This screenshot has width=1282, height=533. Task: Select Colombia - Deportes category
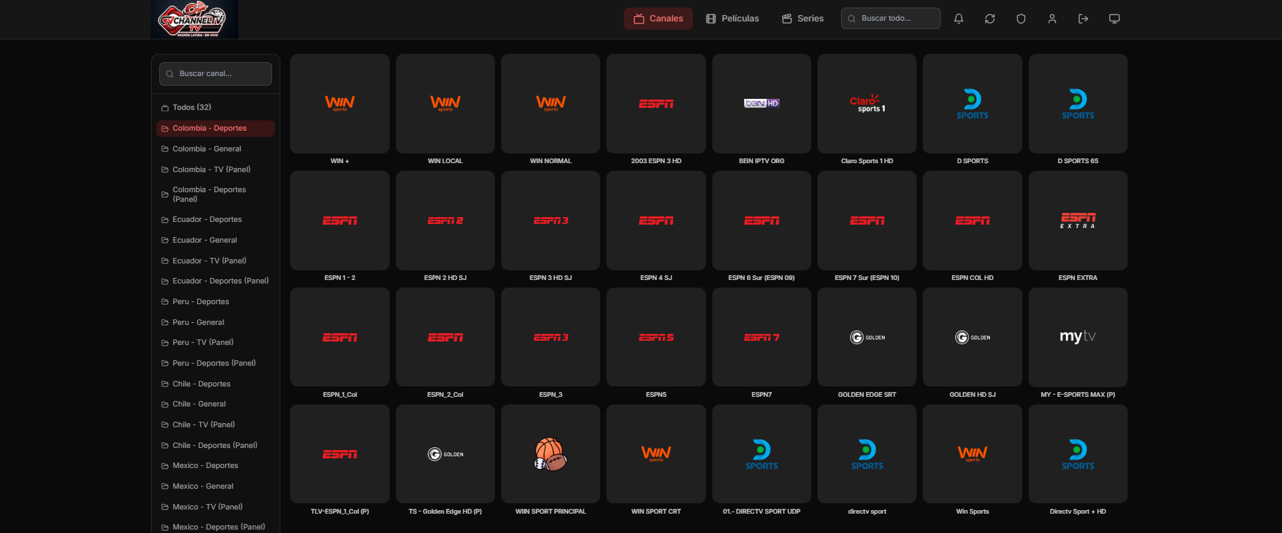click(215, 128)
